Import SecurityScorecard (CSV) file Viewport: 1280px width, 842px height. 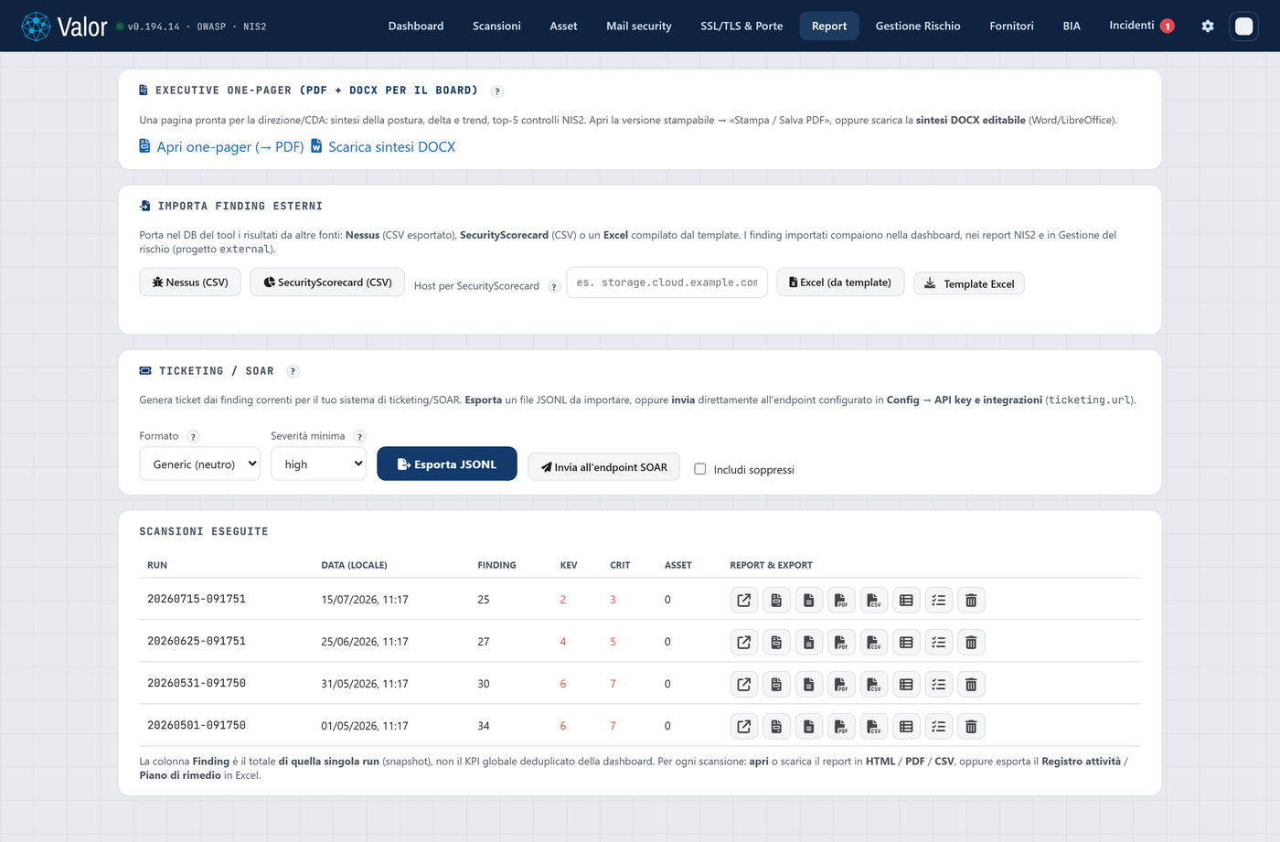(x=327, y=282)
